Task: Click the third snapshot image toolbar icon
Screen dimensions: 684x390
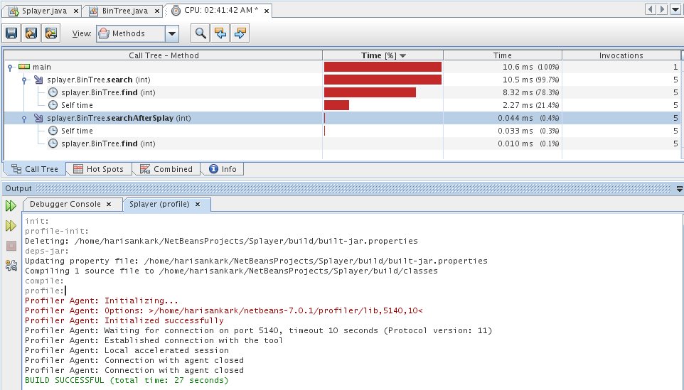Action: point(50,33)
